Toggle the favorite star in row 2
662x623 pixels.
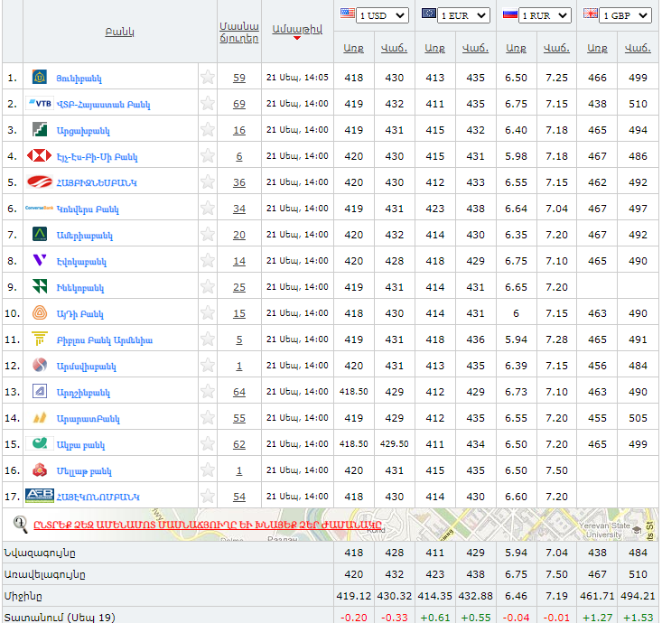pos(208,103)
